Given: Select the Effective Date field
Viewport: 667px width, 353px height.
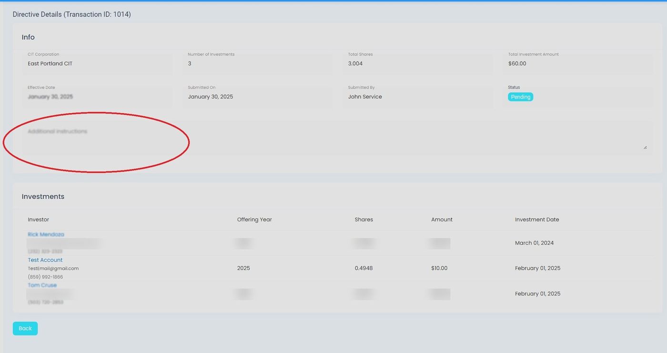Looking at the screenshot, I should [97, 97].
